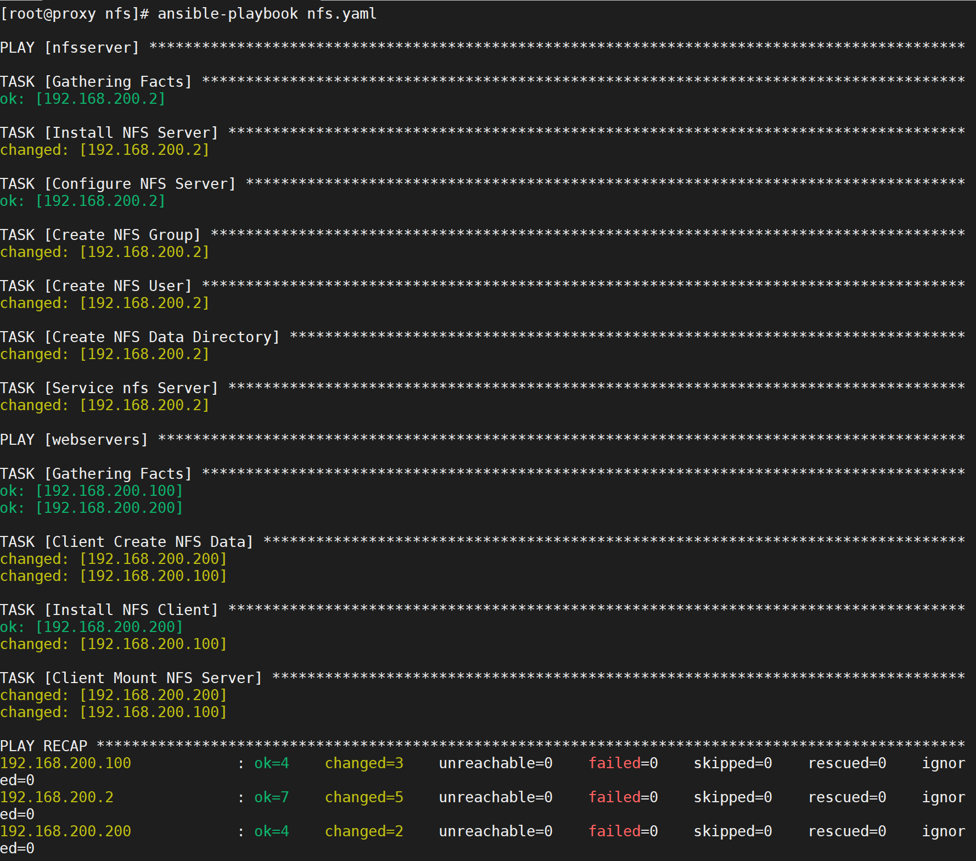Viewport: 976px width, 861px height.
Task: Click 'TASK [Gathering Facts]' under the webservers play
Action: [96, 474]
